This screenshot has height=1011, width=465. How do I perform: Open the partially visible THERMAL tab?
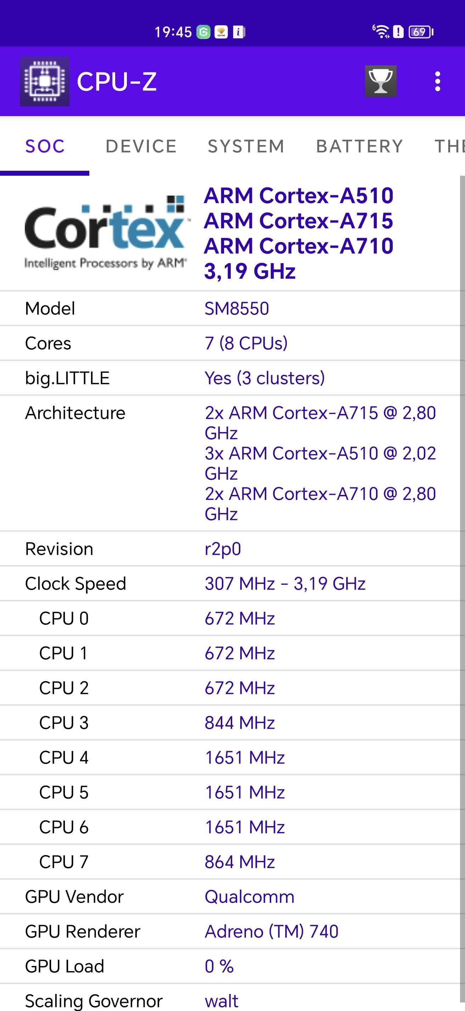tap(449, 146)
